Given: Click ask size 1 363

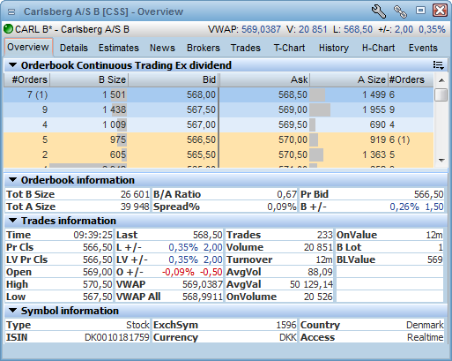Looking at the screenshot, I should coord(374,154).
